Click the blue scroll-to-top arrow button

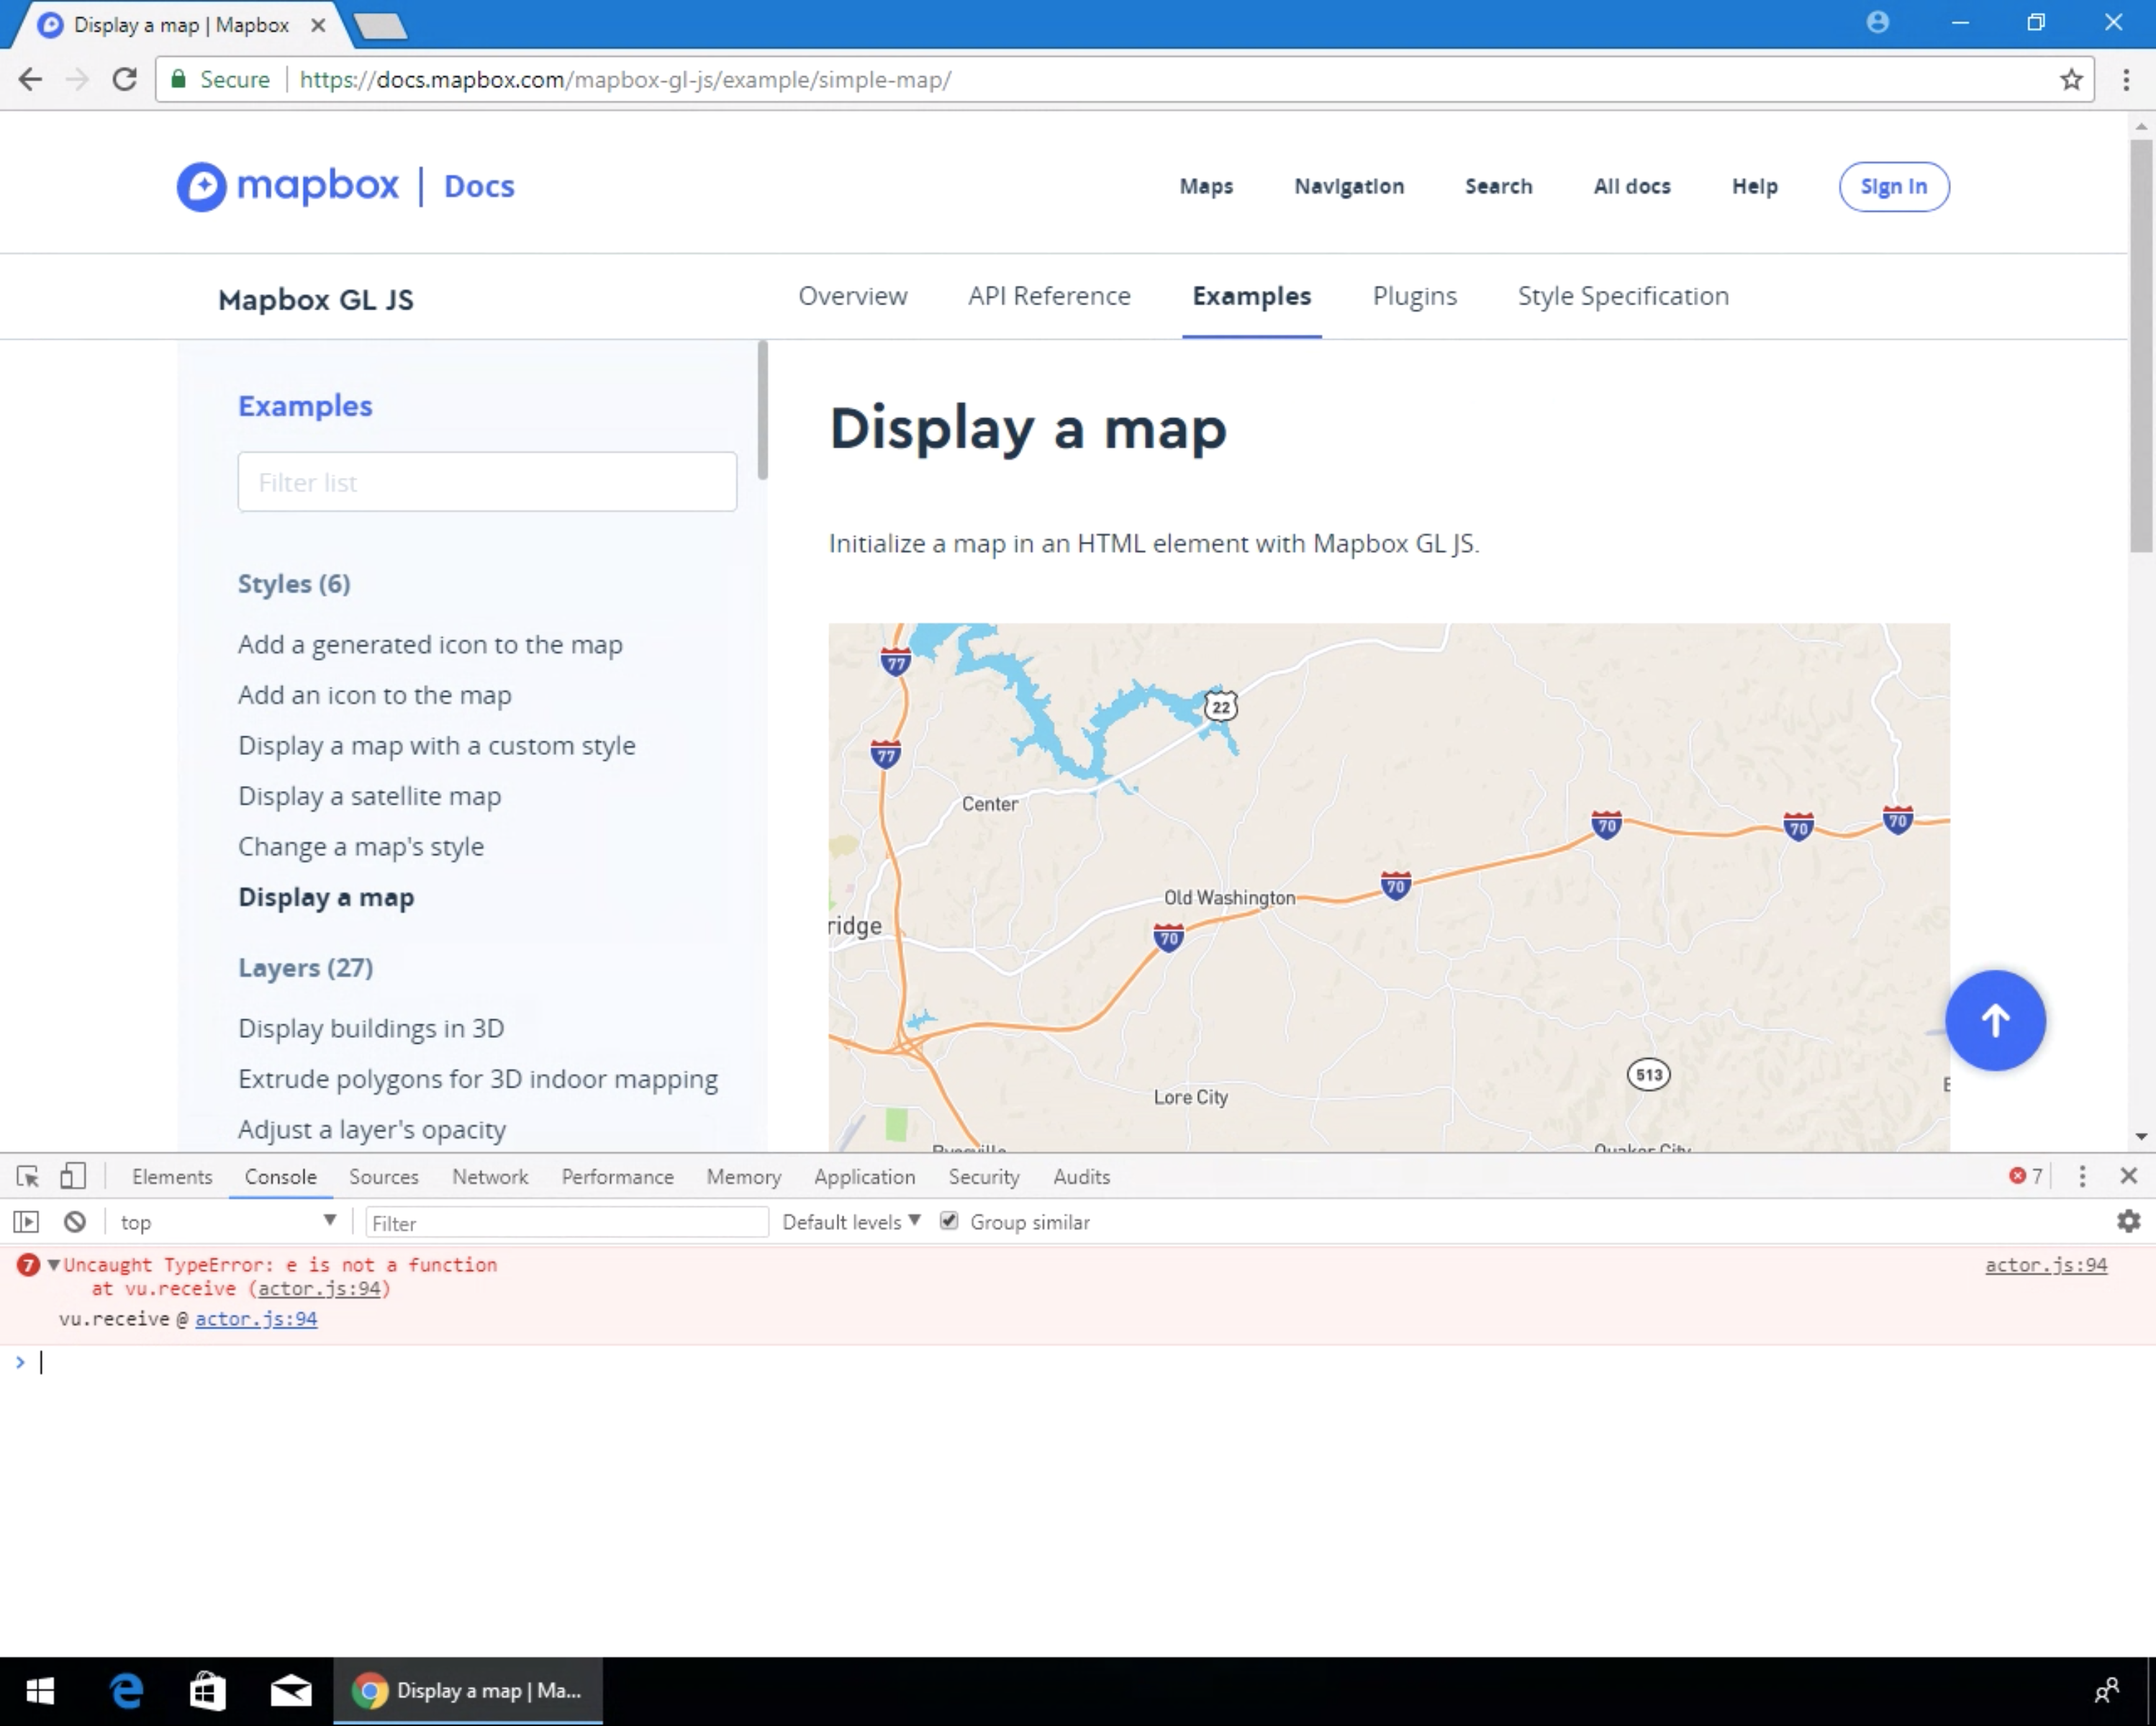click(x=1995, y=1020)
